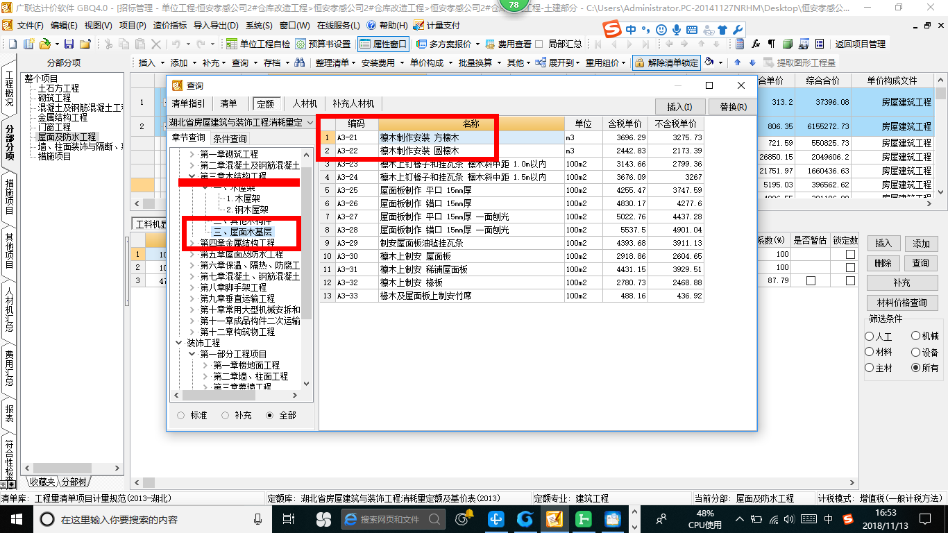Click the blue move-down arrow icon

click(753, 62)
